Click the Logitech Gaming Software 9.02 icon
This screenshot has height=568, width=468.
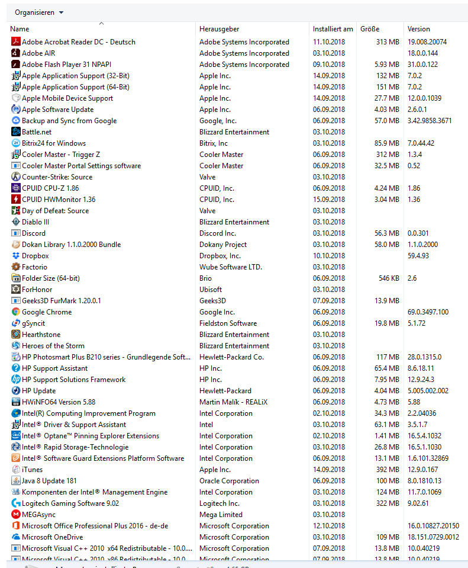click(x=15, y=503)
